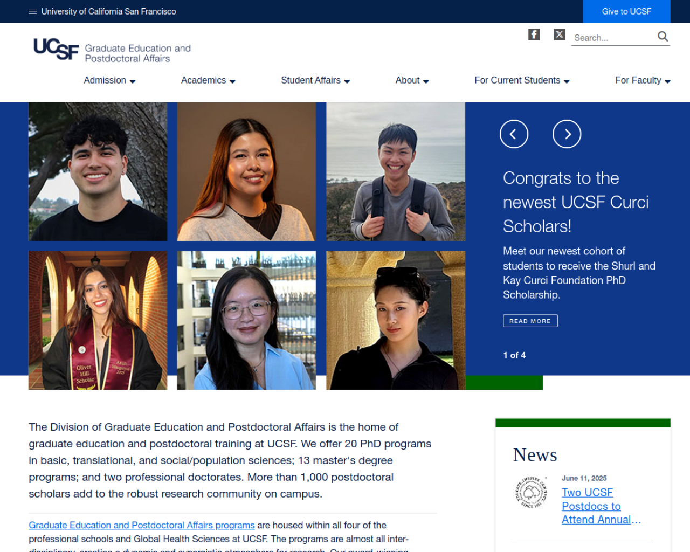Screen dimensions: 690x552
Task: Click photo of scholar in gray cardigan
Action: click(246, 172)
